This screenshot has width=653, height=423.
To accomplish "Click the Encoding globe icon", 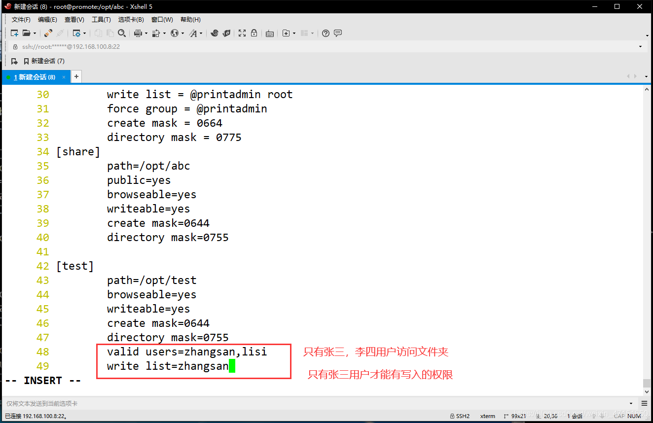I will tap(174, 33).
